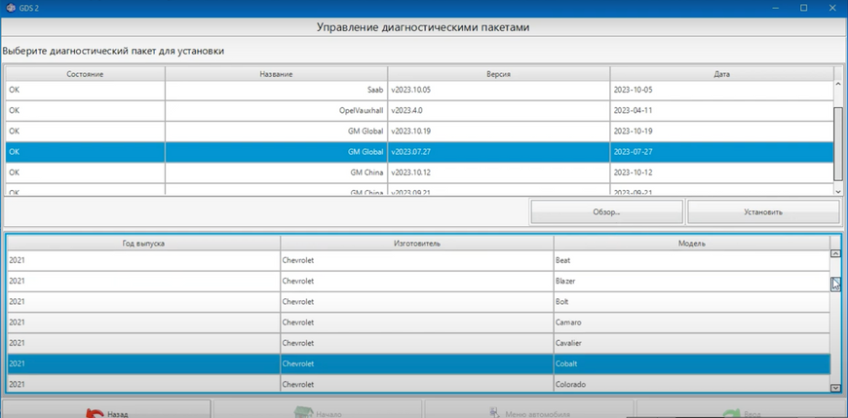Click the Обзор... browse button
This screenshot has height=418, width=848.
click(606, 212)
